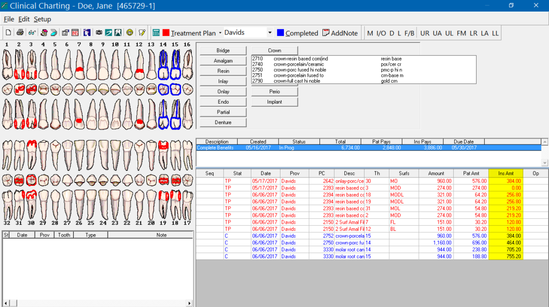This screenshot has width=549, height=307.
Task: Click the Inlay procedure button
Action: coord(223,81)
